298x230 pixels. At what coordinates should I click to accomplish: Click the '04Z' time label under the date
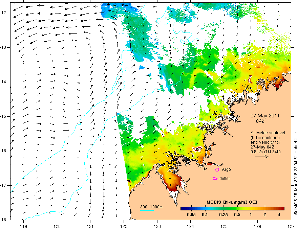(x=260, y=121)
